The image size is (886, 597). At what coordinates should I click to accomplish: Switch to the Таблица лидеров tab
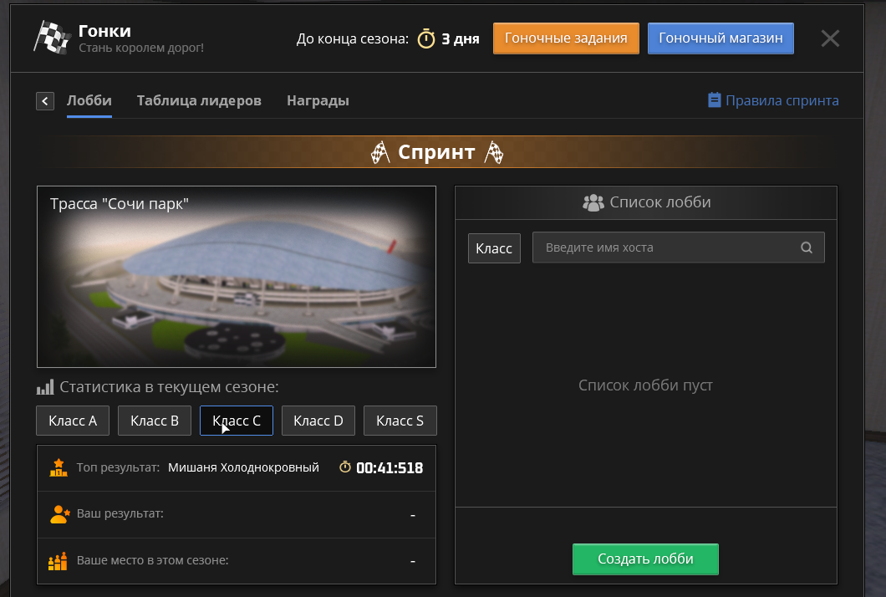pos(199,101)
